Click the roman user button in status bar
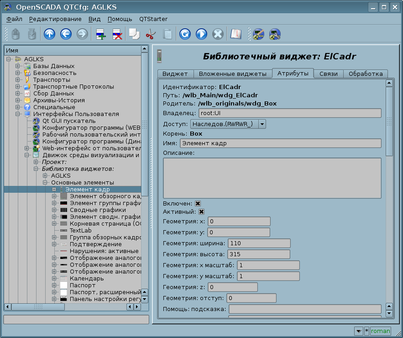This screenshot has width=403, height=338. point(380,331)
